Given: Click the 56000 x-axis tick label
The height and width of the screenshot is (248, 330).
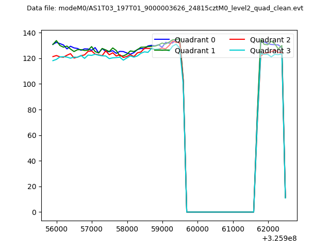Looking at the screenshot, I should coord(56,228).
